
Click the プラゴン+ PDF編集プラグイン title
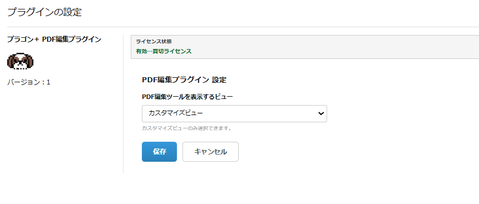(54, 39)
